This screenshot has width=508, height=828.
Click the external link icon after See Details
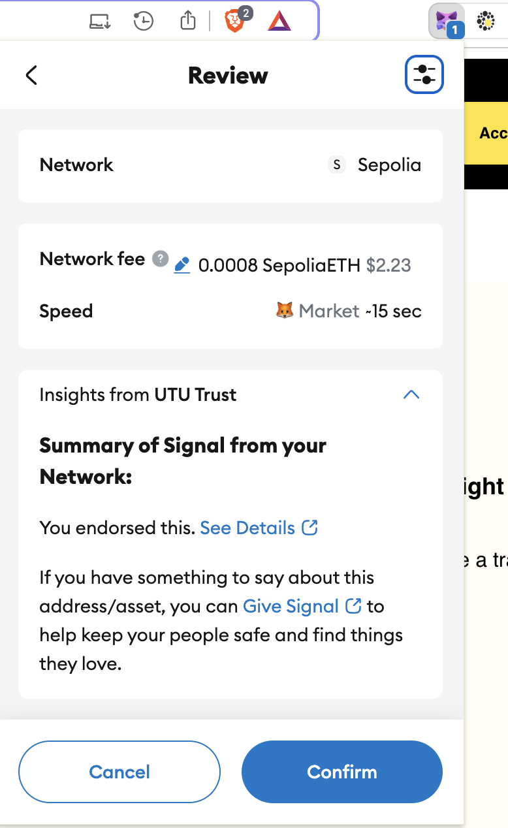pos(310,528)
